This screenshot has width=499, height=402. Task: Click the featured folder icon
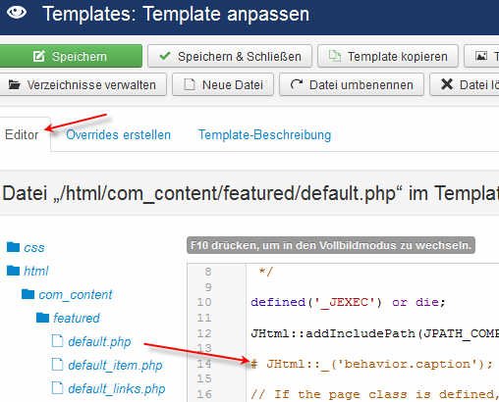[x=42, y=318]
